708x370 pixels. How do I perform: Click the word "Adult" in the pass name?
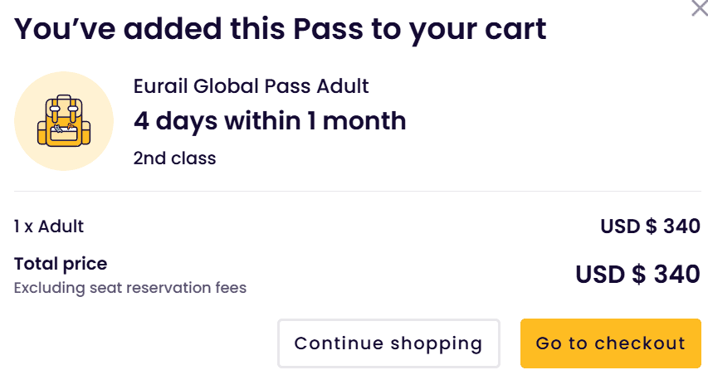[344, 86]
